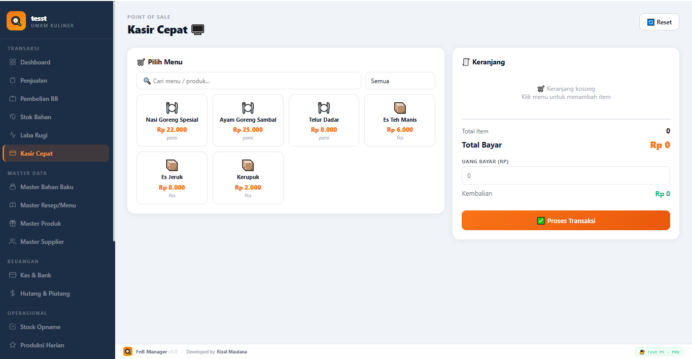Click the orange app logo beside tesst
Image resolution: width=692 pixels, height=359 pixels.
(16, 21)
